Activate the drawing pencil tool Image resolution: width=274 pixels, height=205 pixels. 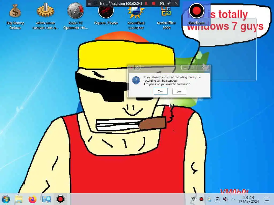click(x=169, y=3)
